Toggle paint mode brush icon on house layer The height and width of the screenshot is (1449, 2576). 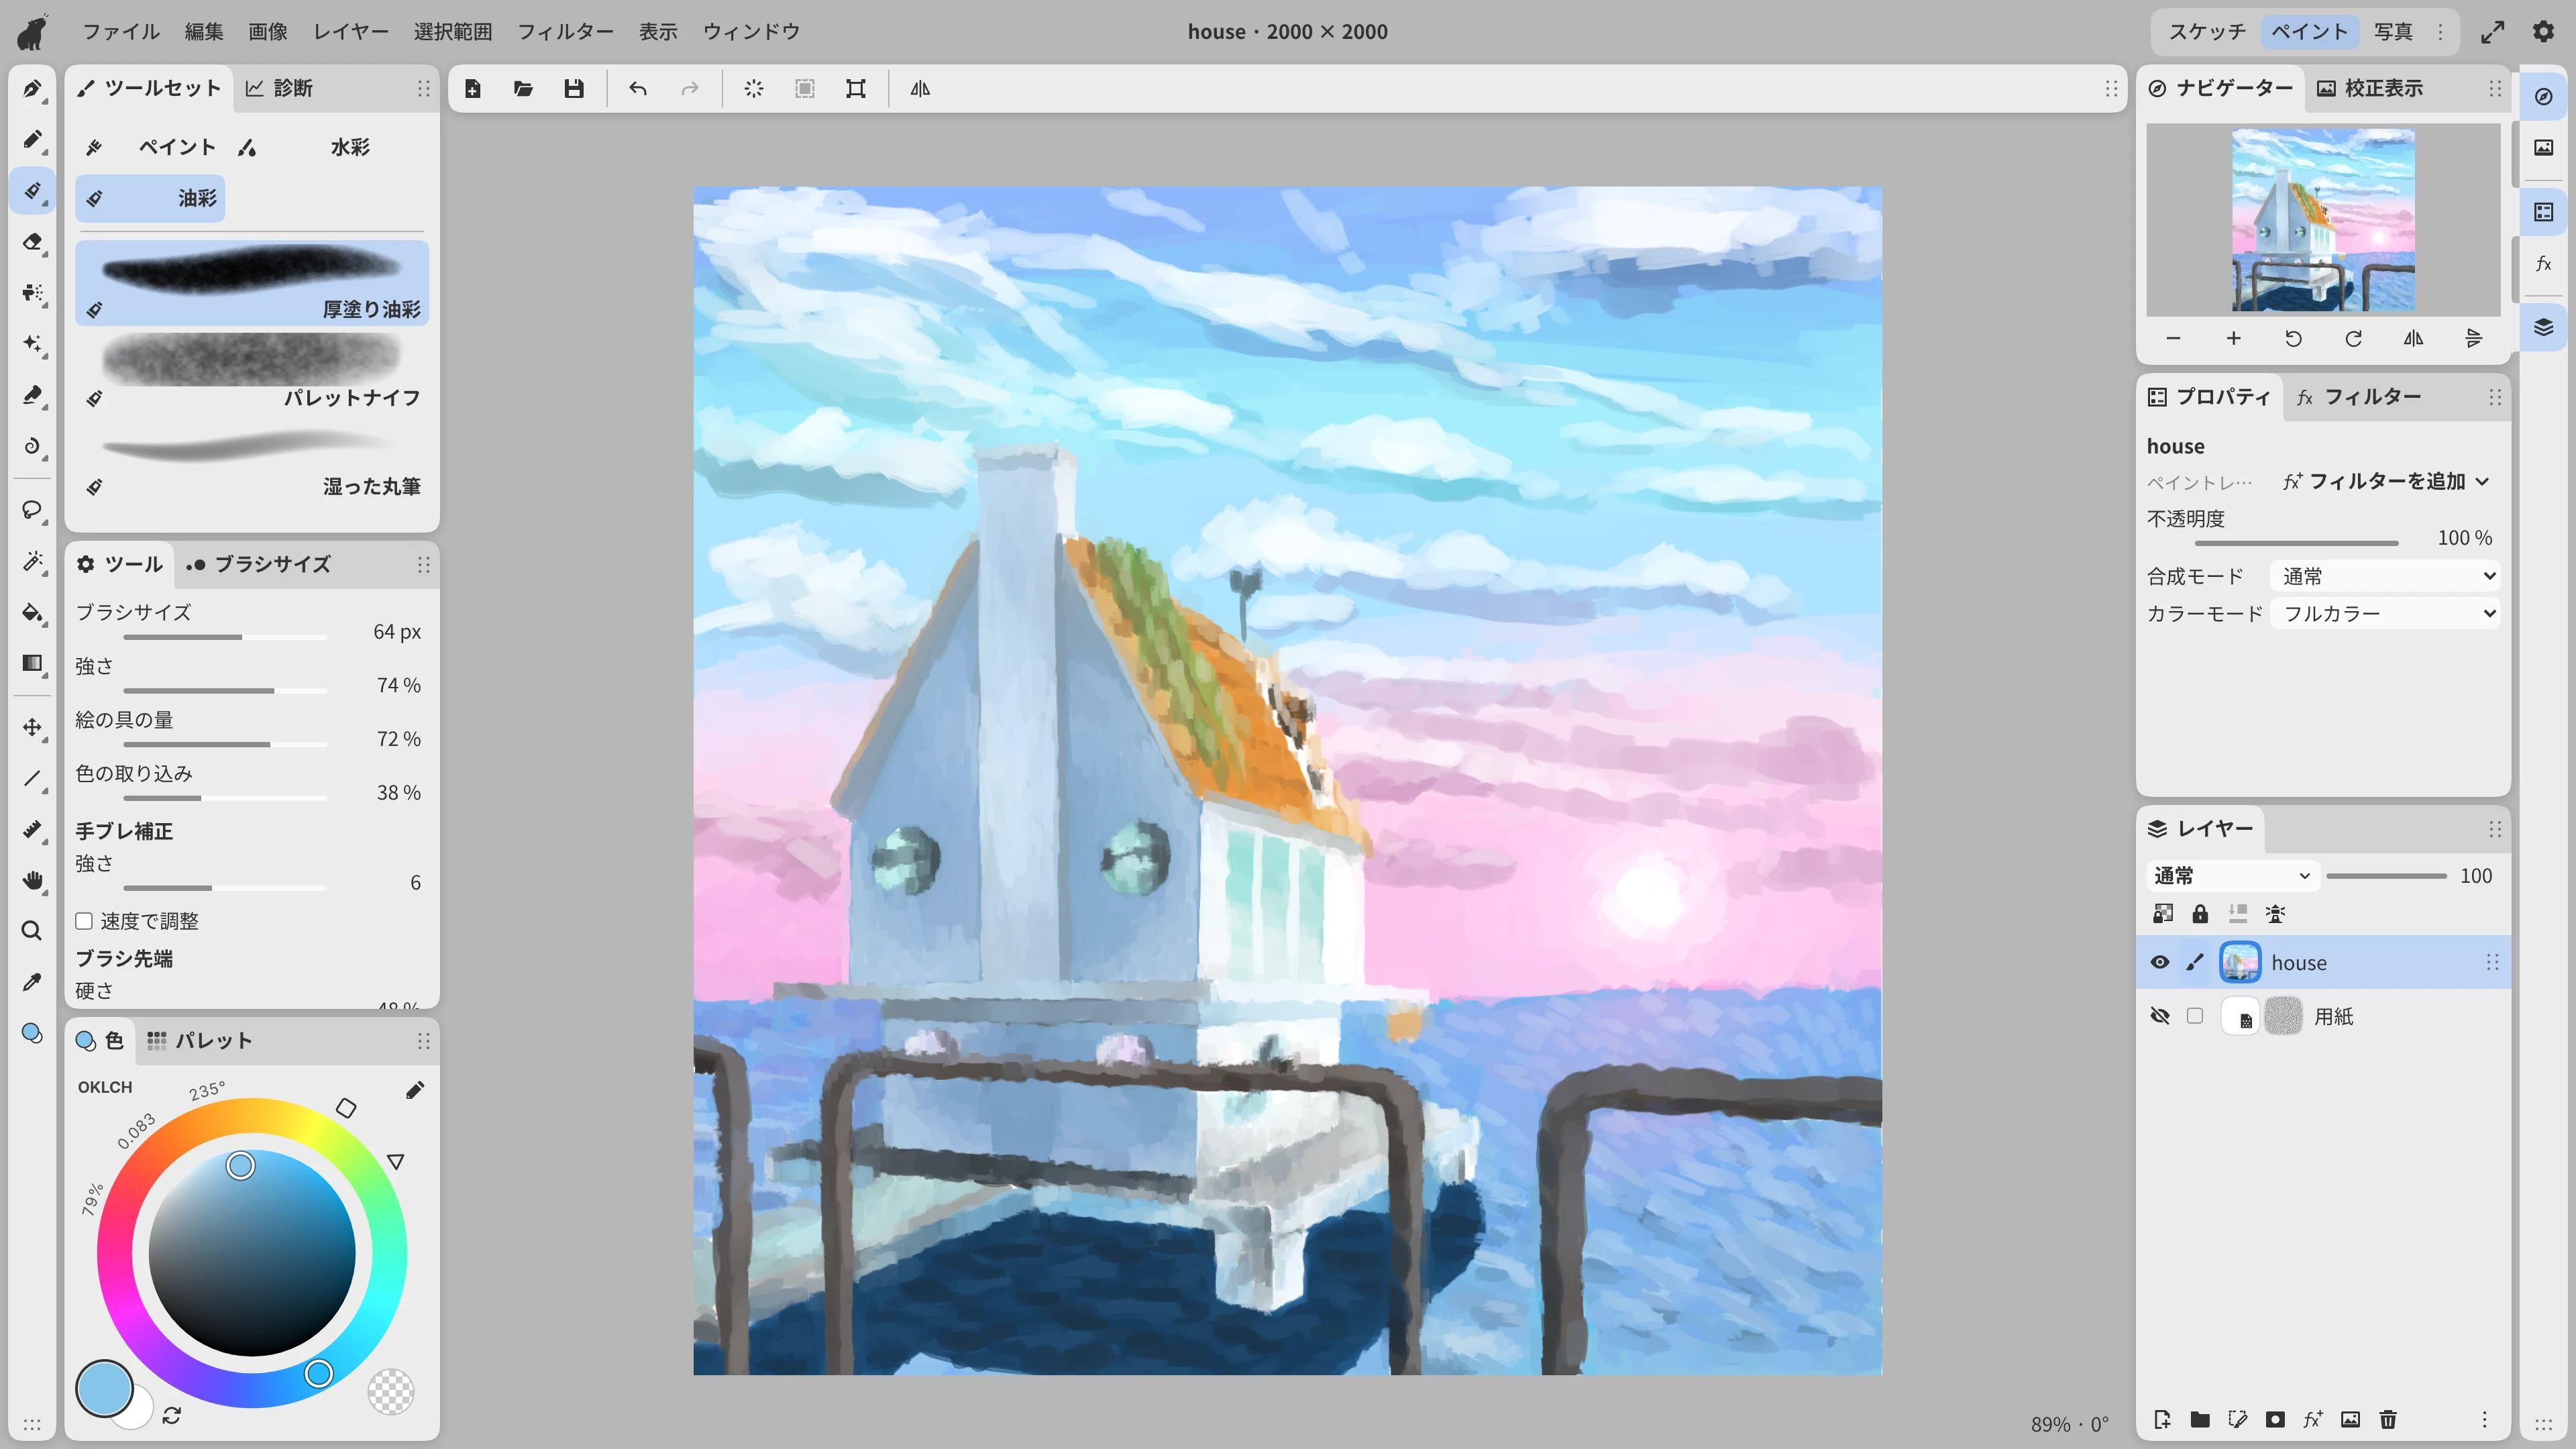click(x=2195, y=962)
